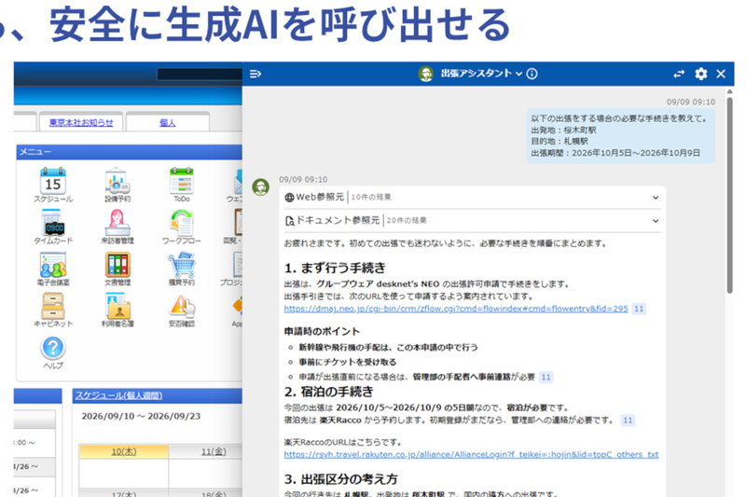Click the date range 2026/09/10 ～ 2026/09/23

coord(141,416)
